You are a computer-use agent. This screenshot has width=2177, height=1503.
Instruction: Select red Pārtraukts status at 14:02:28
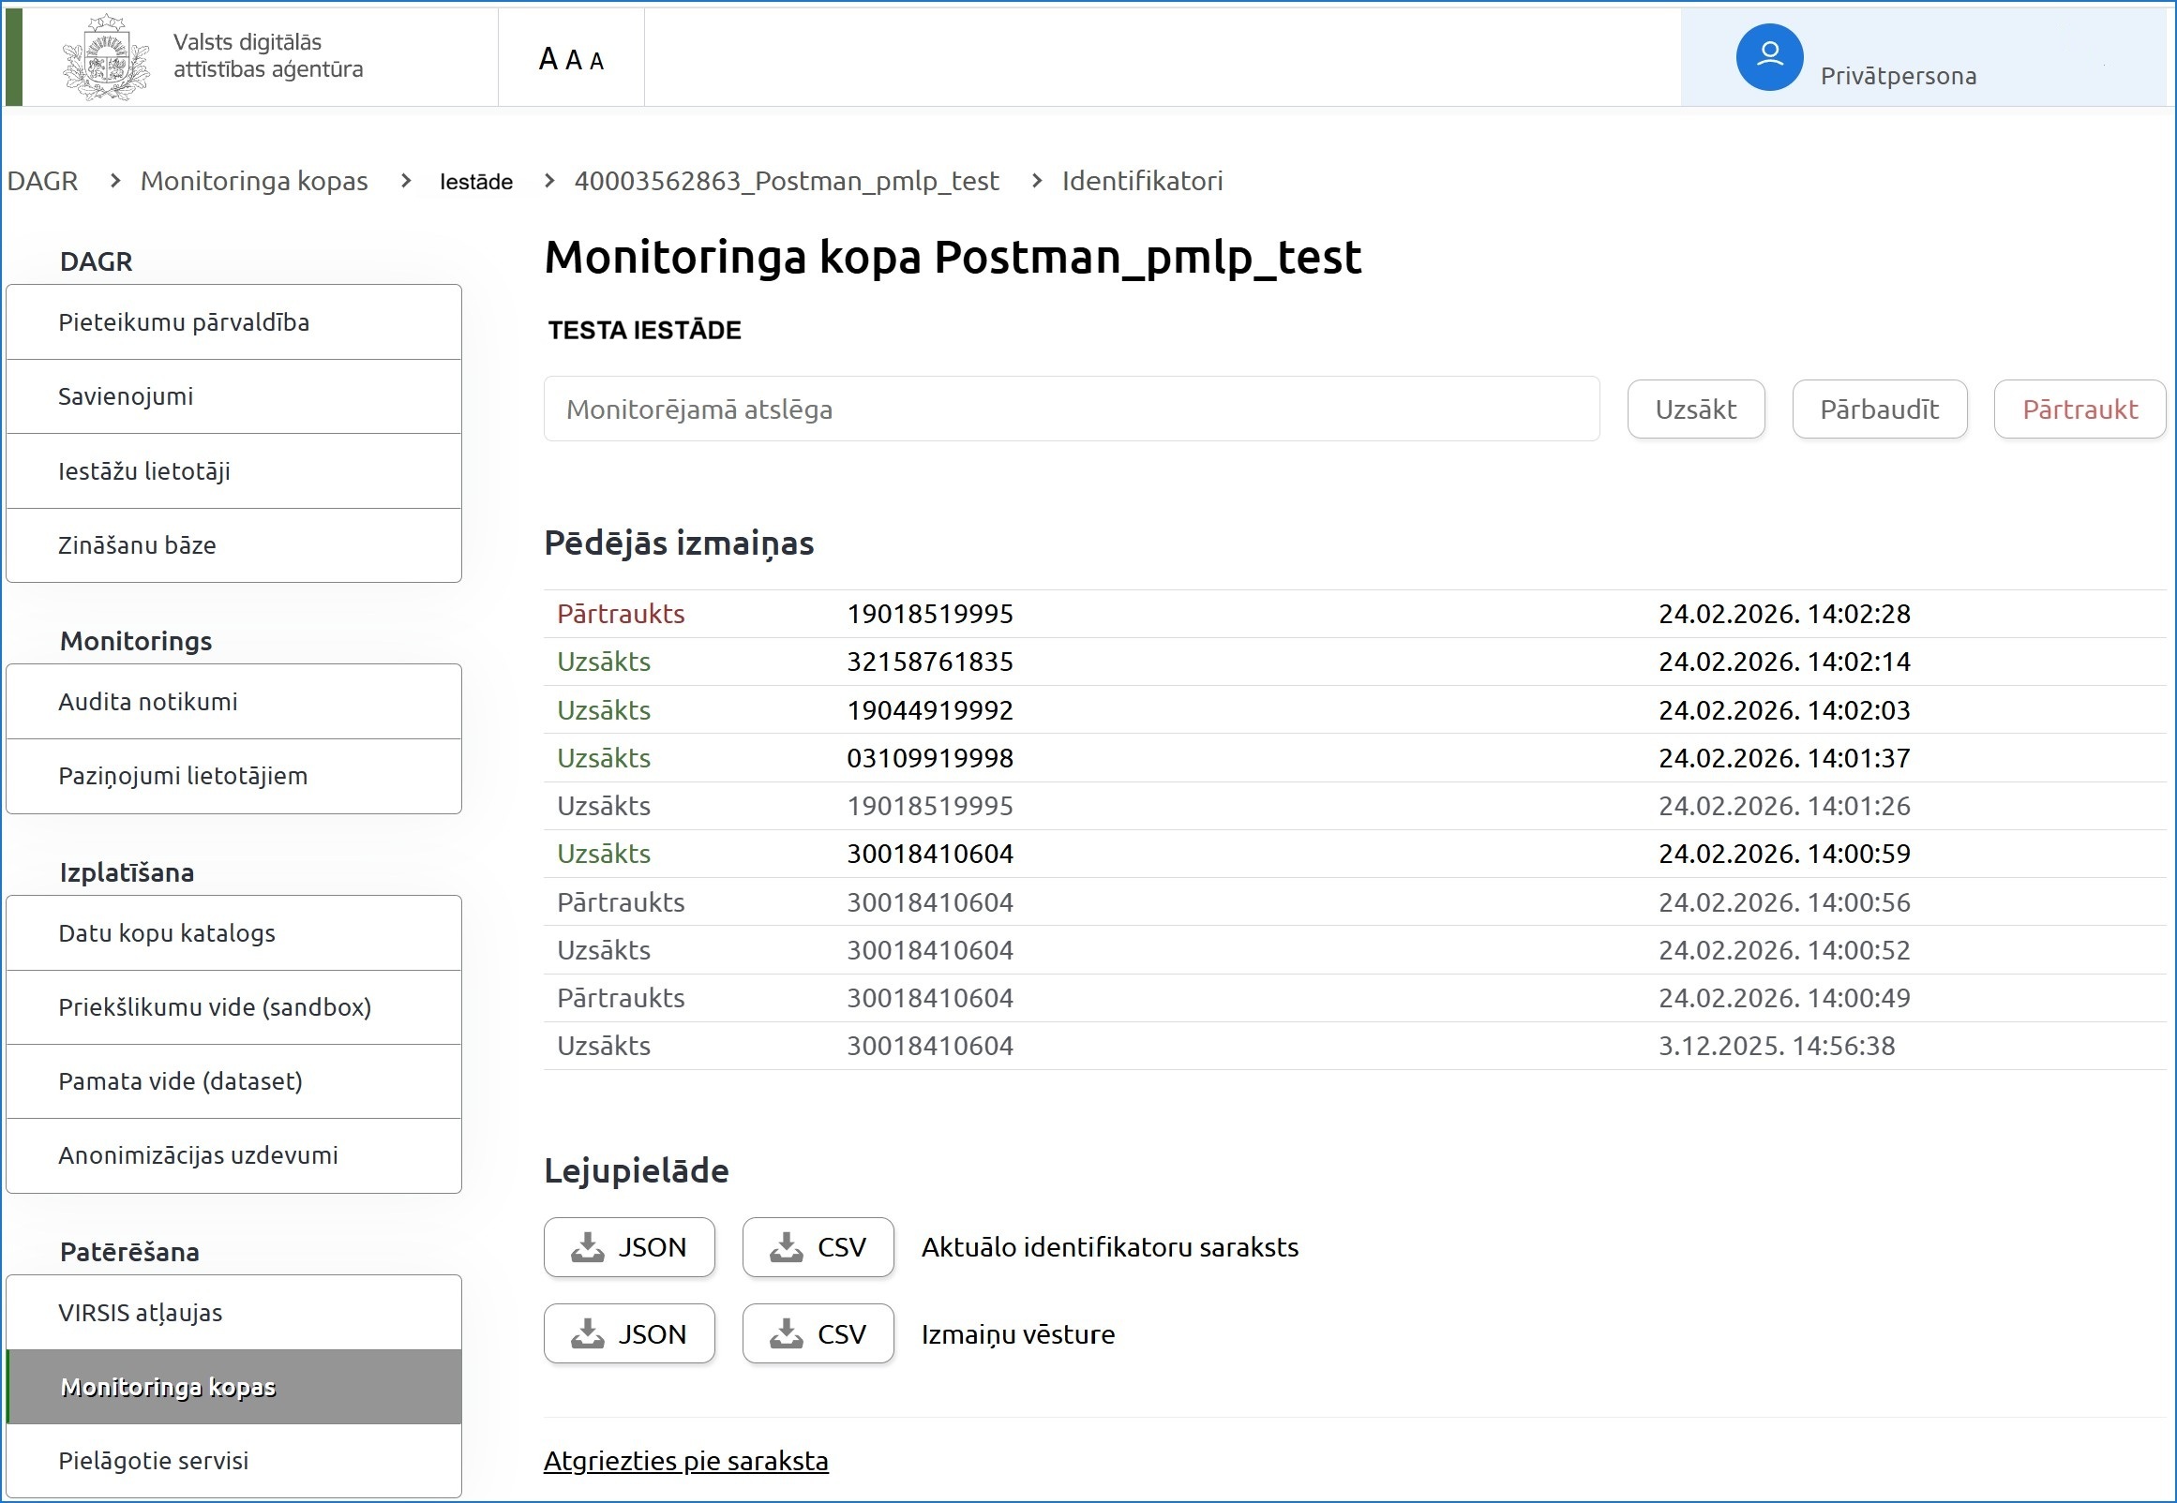tap(621, 614)
